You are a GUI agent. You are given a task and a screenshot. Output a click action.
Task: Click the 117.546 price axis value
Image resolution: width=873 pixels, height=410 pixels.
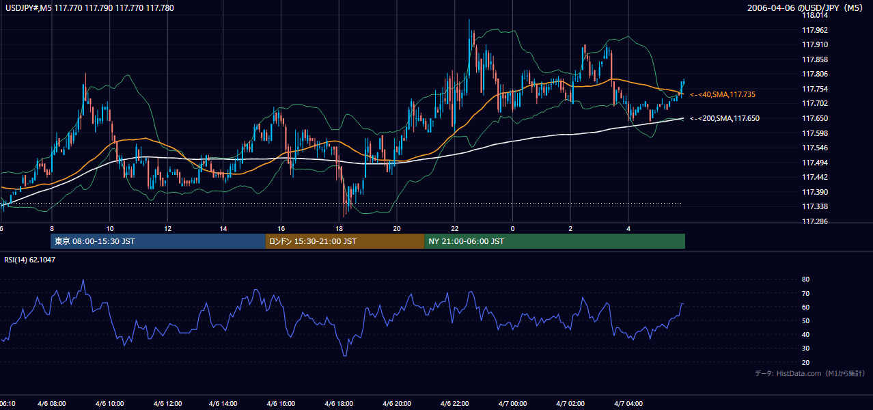coord(815,148)
